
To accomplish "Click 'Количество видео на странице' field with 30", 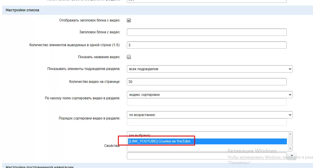I will coord(207,82).
